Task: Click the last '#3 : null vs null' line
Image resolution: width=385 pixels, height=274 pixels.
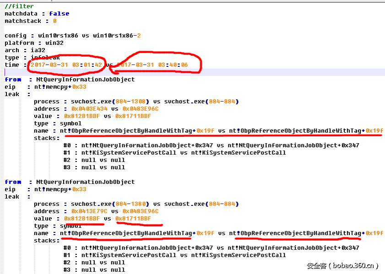Action: click(x=94, y=269)
